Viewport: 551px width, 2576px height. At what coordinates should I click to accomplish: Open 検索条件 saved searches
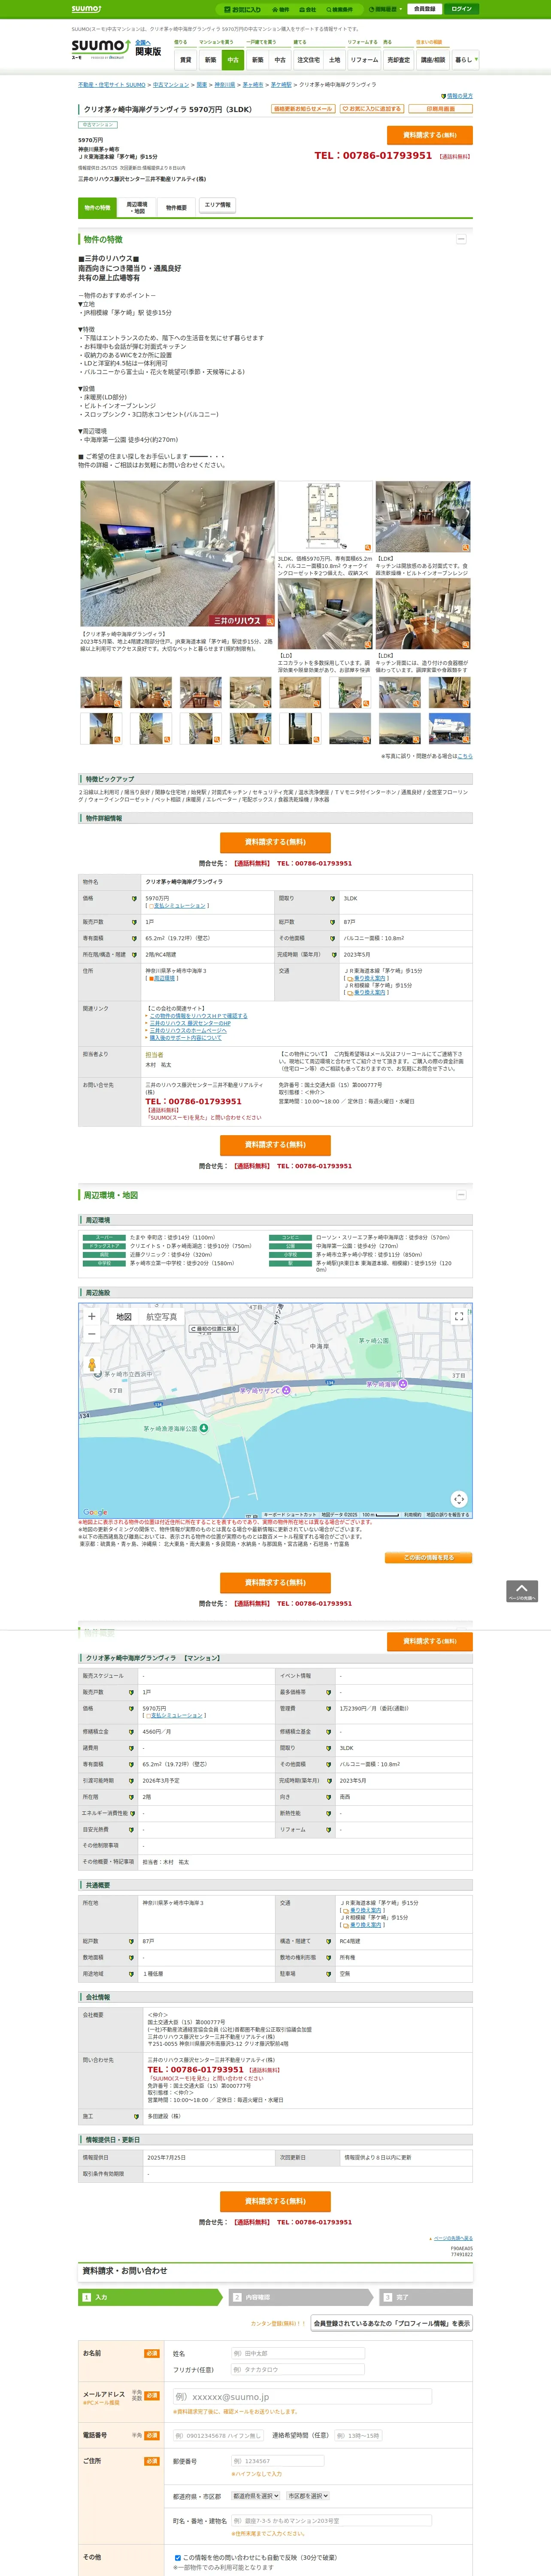[340, 9]
